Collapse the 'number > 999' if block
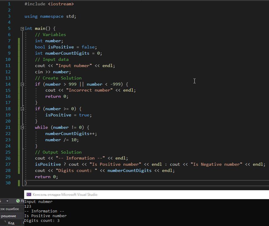The height and width of the screenshot is (226, 269). [x=22, y=84]
